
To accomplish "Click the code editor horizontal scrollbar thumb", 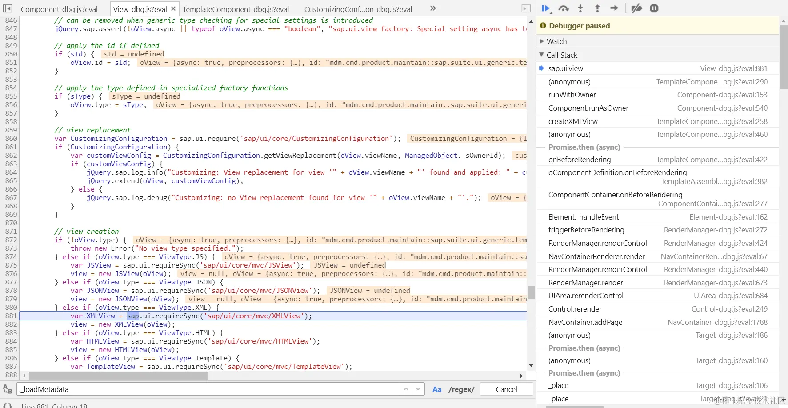I will click(x=118, y=376).
